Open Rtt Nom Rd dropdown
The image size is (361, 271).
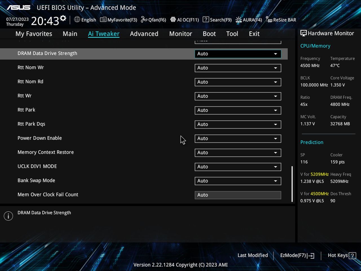pos(238,82)
